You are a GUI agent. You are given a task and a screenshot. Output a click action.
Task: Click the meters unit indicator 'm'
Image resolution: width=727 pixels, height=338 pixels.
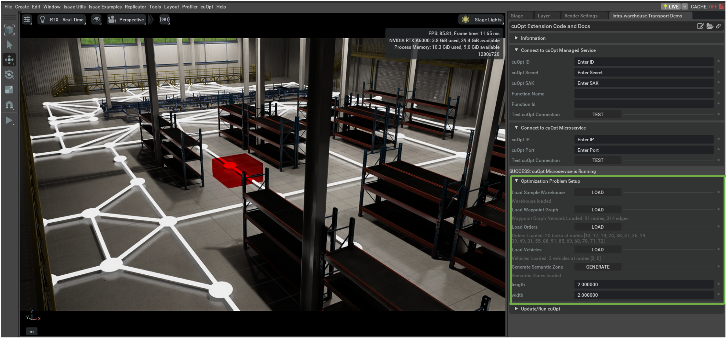click(32, 332)
